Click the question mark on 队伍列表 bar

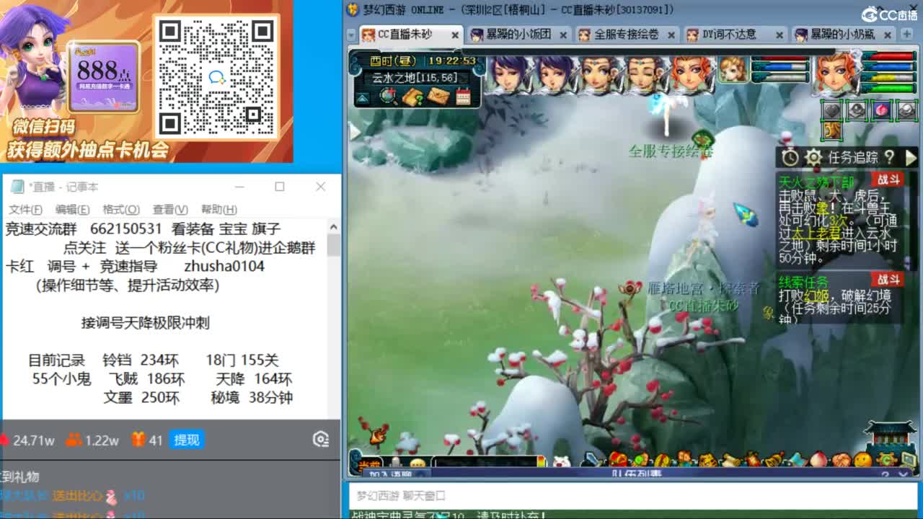coord(886,474)
